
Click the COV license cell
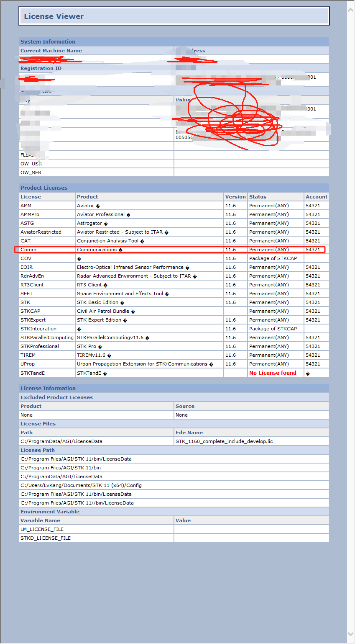coord(47,258)
